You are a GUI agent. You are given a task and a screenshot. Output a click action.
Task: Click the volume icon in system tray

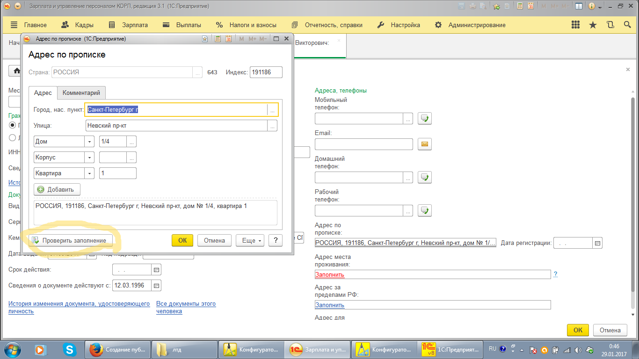(x=579, y=349)
